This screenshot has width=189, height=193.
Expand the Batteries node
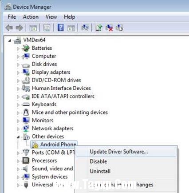[x=18, y=48]
